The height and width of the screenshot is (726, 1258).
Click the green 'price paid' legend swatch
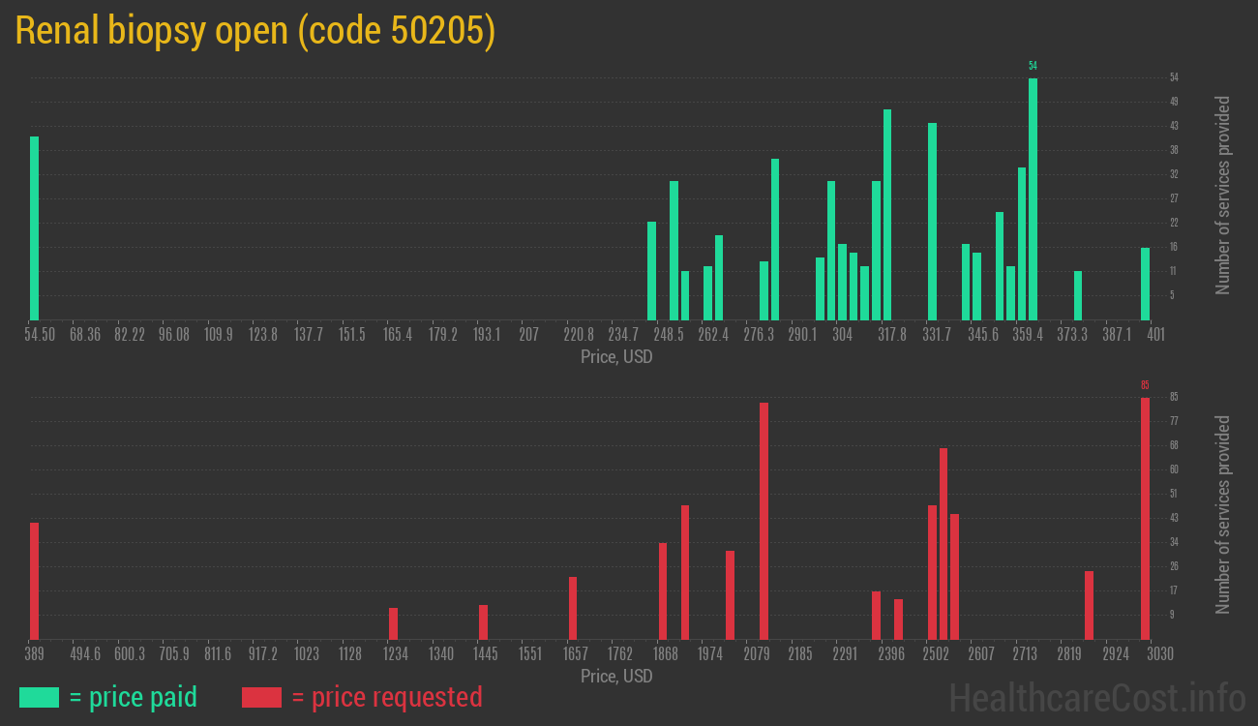[x=39, y=697]
